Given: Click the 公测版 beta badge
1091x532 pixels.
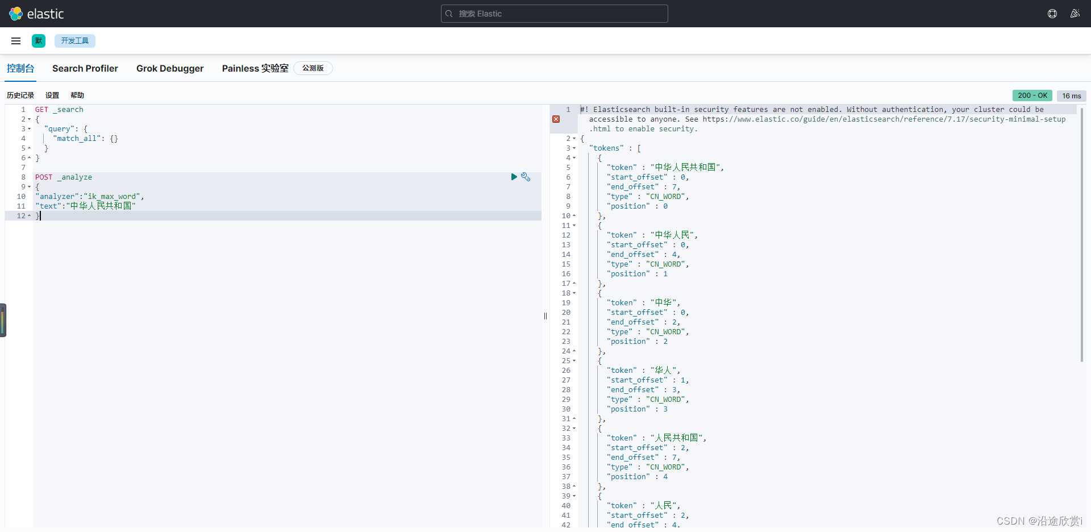Looking at the screenshot, I should 313,68.
